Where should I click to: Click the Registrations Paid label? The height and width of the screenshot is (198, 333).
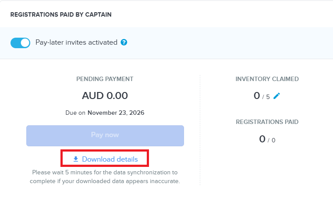point(267,122)
